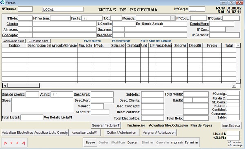Click Buscar in the bottom toolbar
Screen dimensions: 245x149
(x=132, y=142)
